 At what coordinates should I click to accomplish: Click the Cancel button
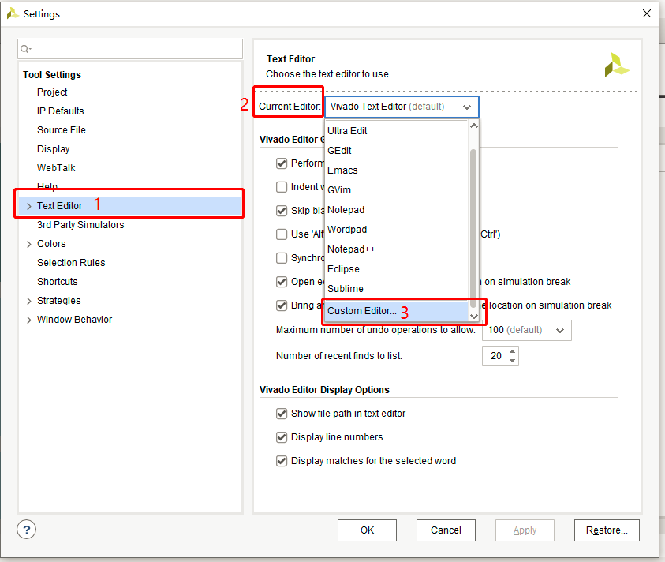click(x=446, y=530)
